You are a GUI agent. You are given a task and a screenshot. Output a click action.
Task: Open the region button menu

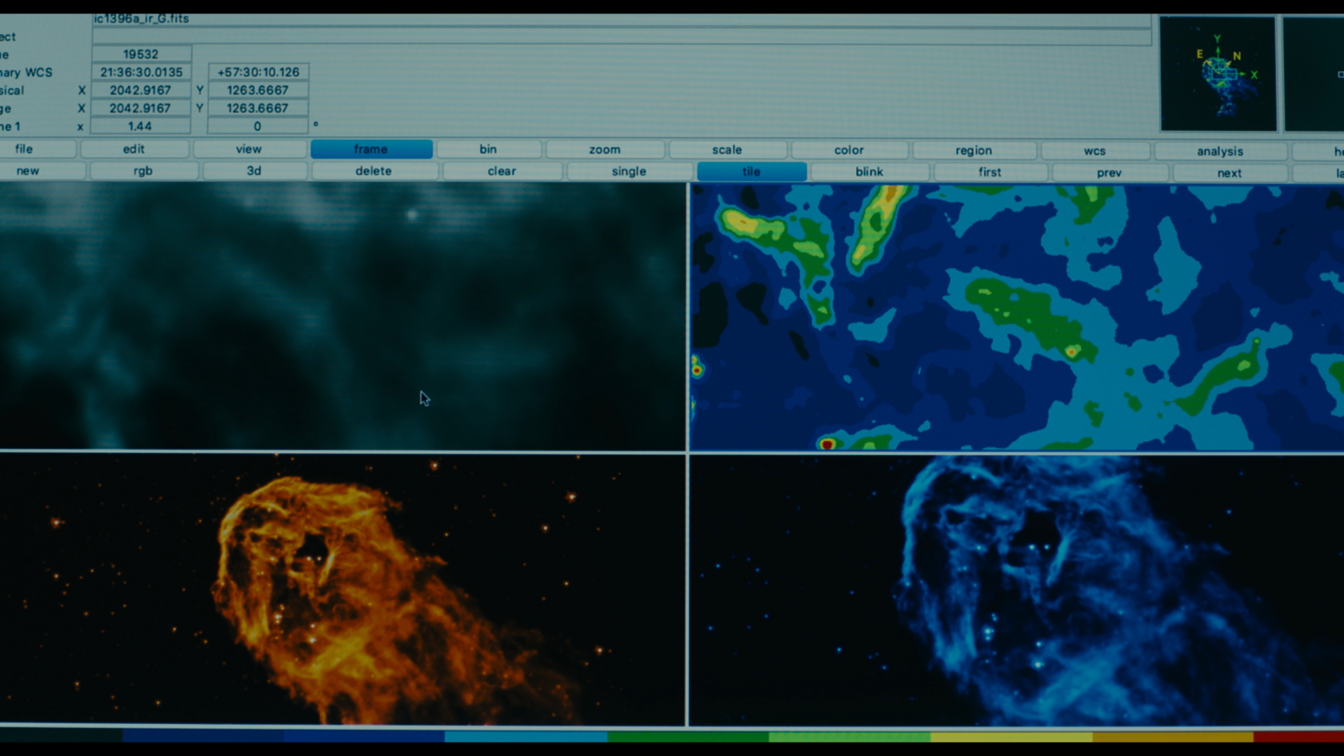(x=974, y=150)
